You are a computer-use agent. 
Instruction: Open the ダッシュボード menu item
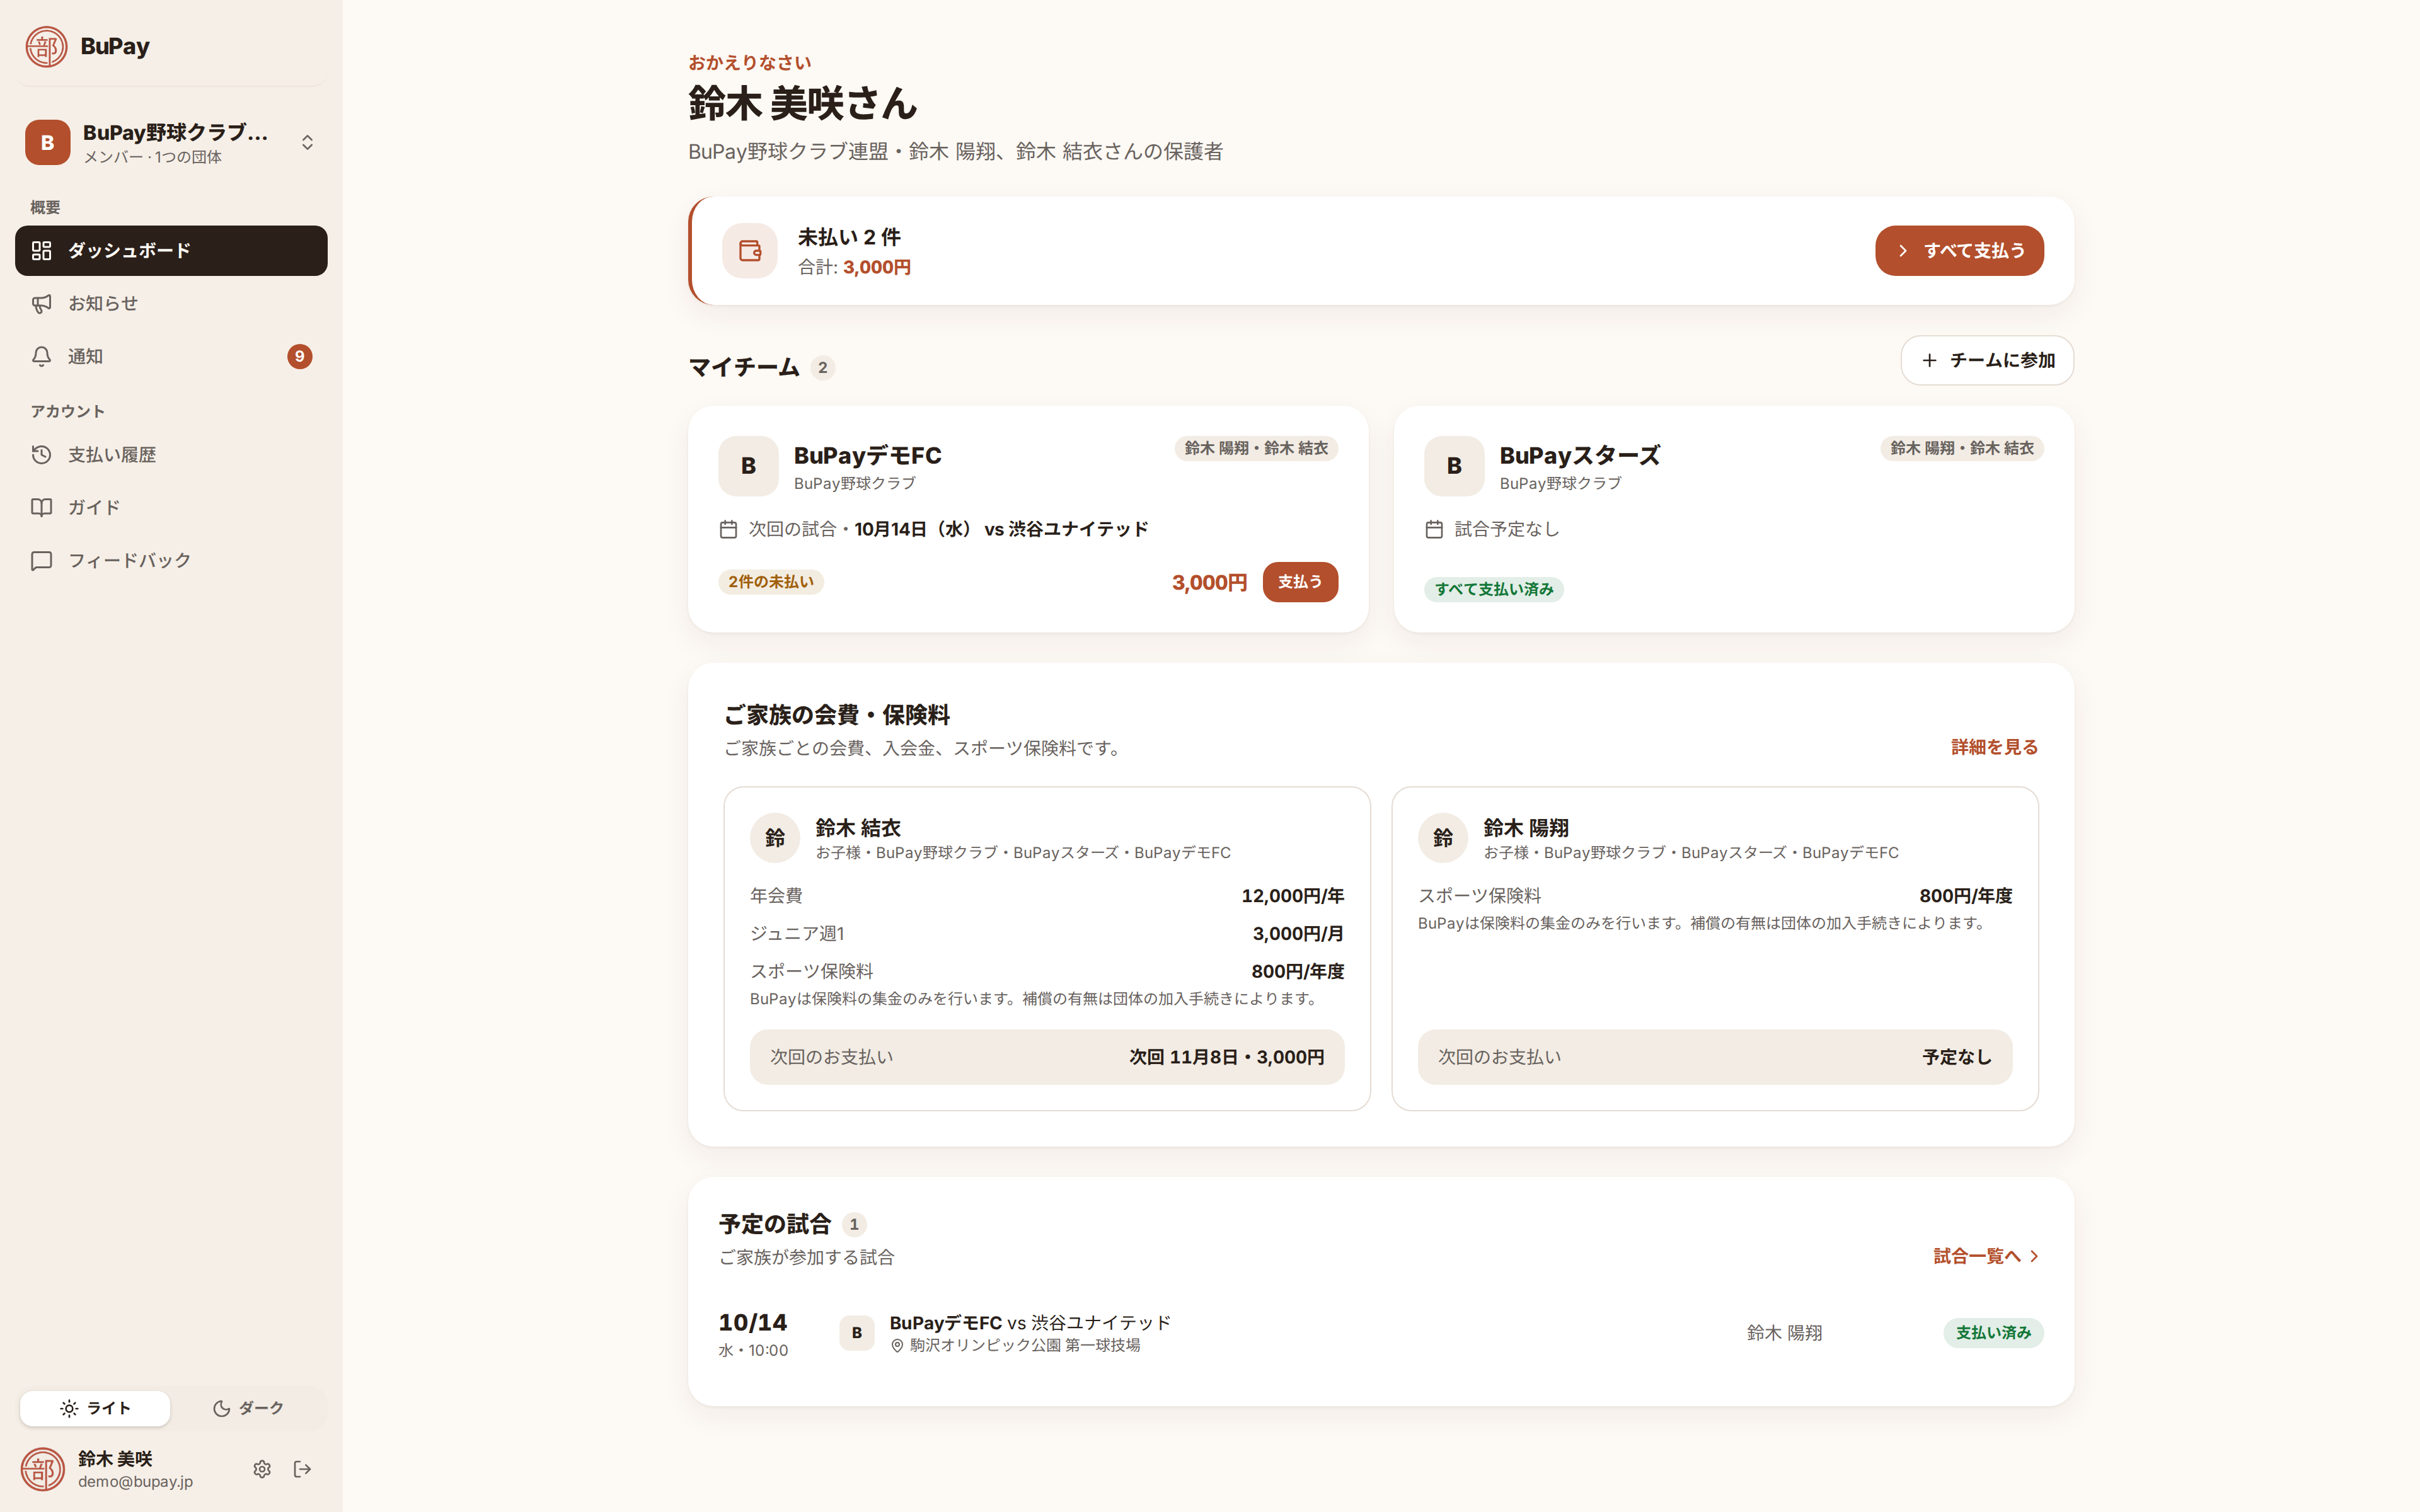coord(171,250)
